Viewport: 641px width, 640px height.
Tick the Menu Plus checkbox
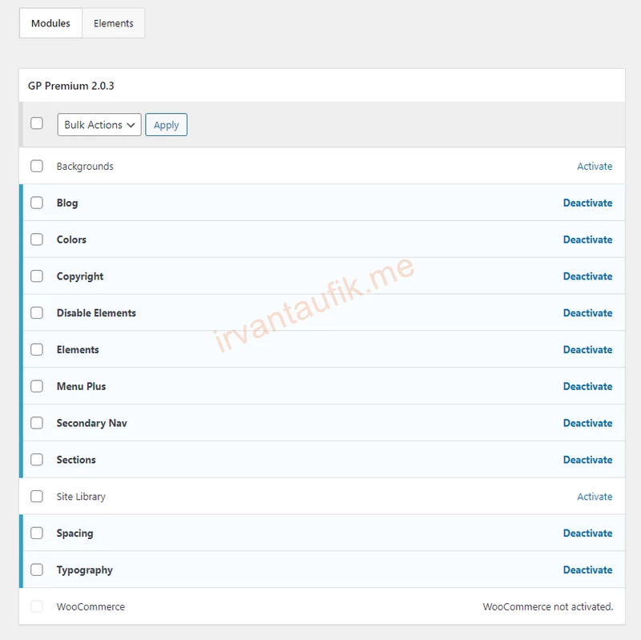pyautogui.click(x=37, y=386)
